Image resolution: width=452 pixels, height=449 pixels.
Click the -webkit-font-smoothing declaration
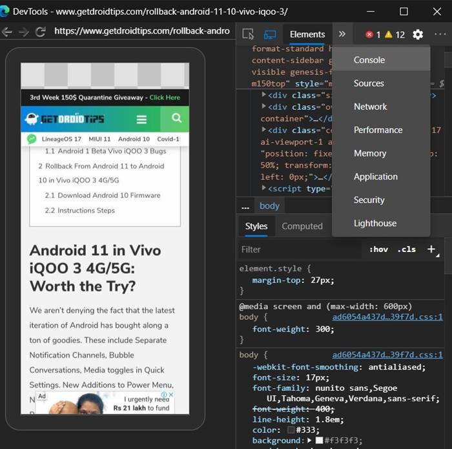[339, 367]
